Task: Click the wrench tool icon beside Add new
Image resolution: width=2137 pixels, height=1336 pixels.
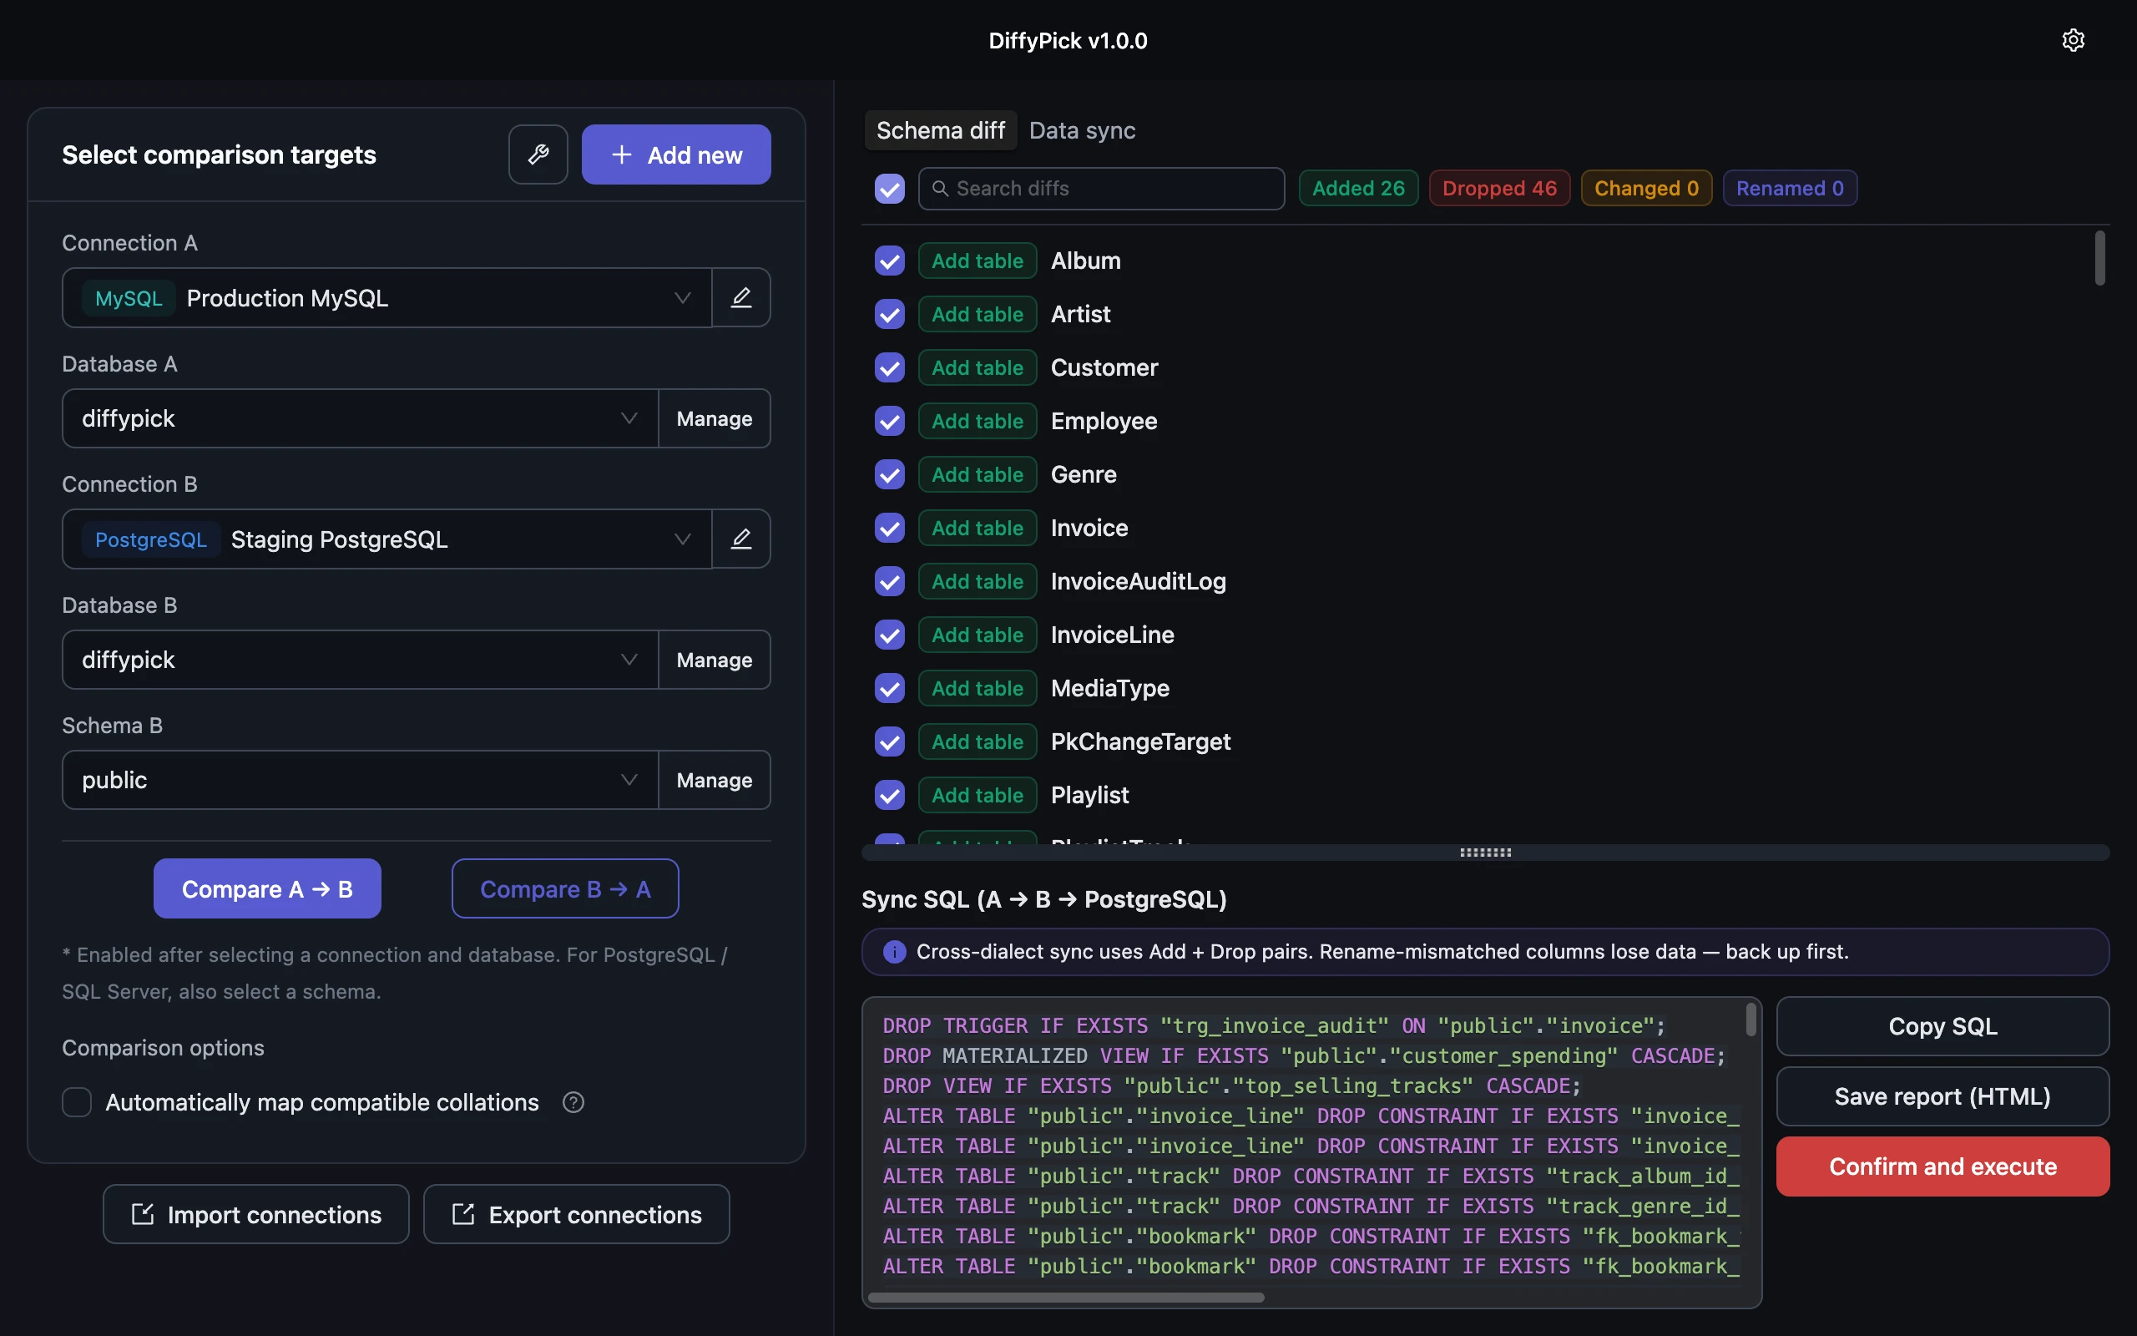Action: 538,154
